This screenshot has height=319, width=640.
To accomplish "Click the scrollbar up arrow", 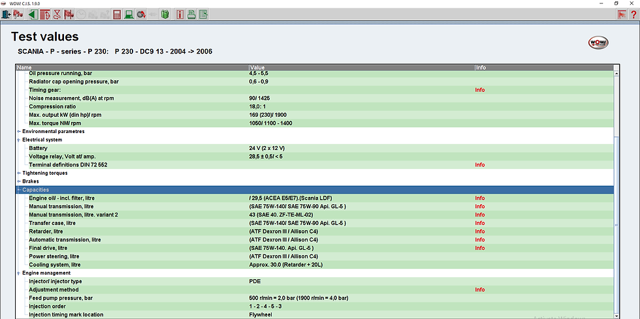I will 616,74.
